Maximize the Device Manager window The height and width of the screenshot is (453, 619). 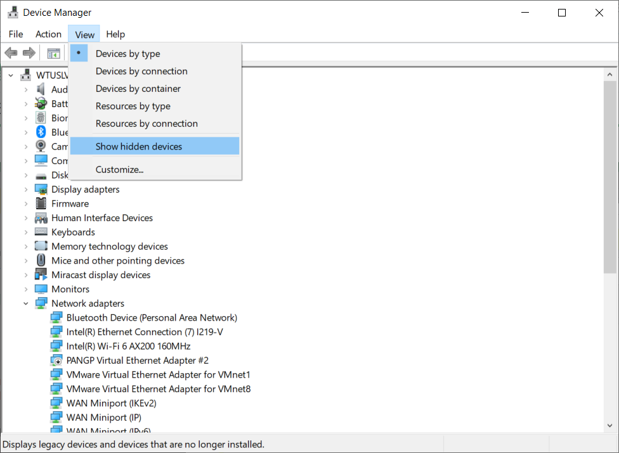(x=562, y=13)
